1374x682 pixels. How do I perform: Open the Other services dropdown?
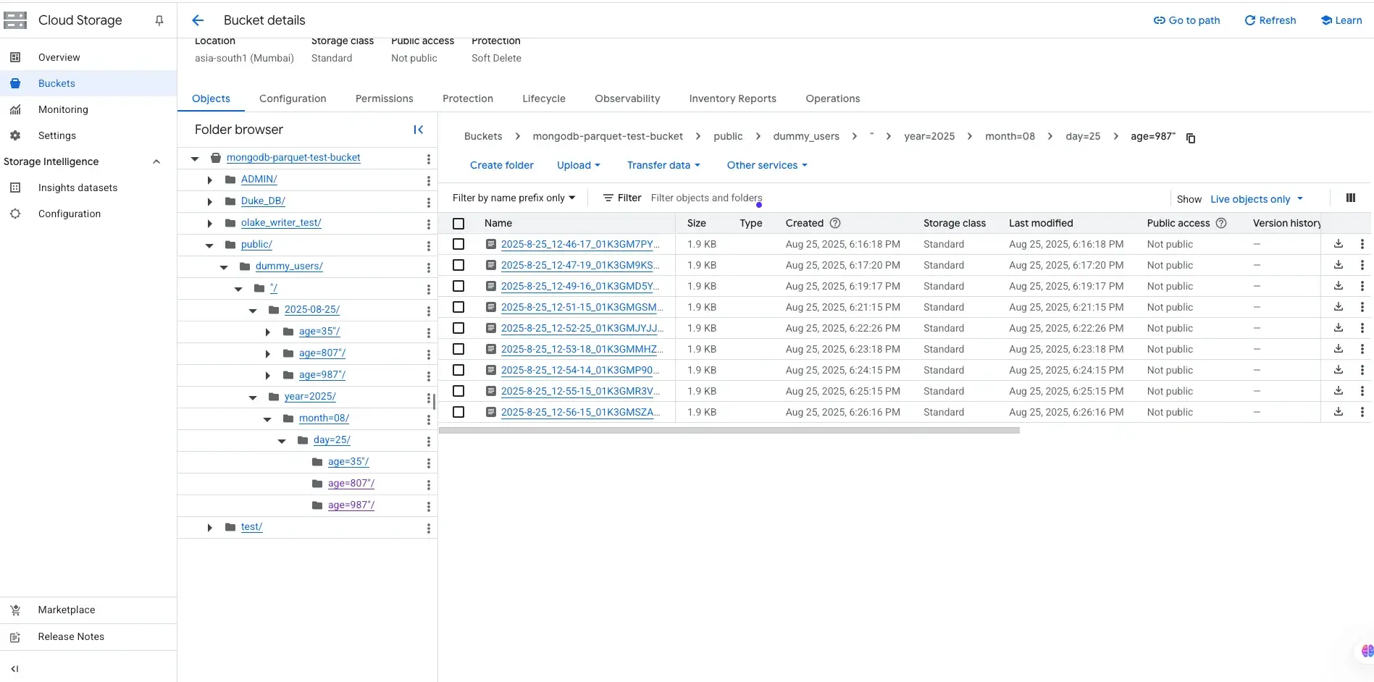pos(767,165)
